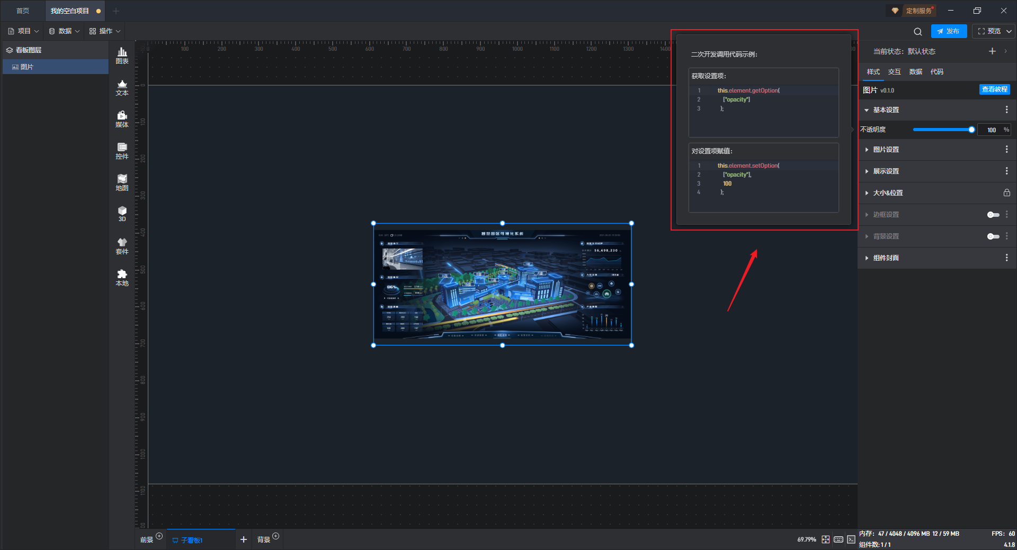Select the 子看板1 tab
The width and height of the screenshot is (1017, 550).
click(x=201, y=540)
